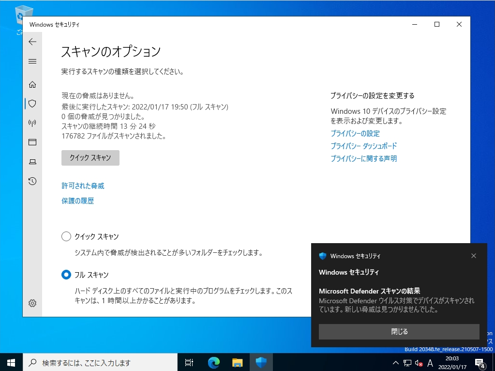495x371 pixels.
Task: Click the shield icon in notification header
Action: click(x=323, y=256)
